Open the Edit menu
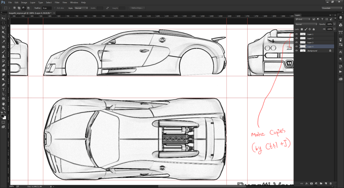The image size is (344, 188). 16,2
